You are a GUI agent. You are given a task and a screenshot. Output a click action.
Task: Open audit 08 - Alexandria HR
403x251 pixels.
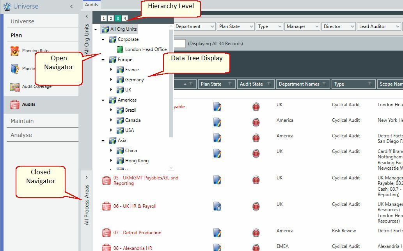pos(133,248)
